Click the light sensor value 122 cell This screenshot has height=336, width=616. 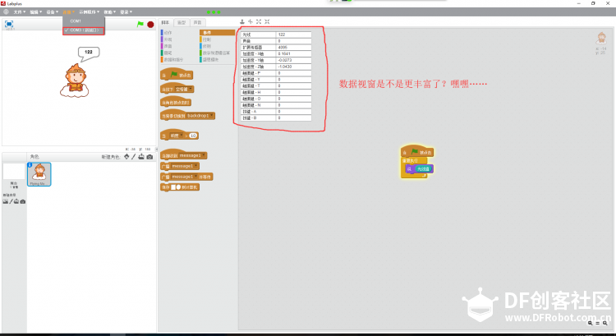[x=293, y=35]
